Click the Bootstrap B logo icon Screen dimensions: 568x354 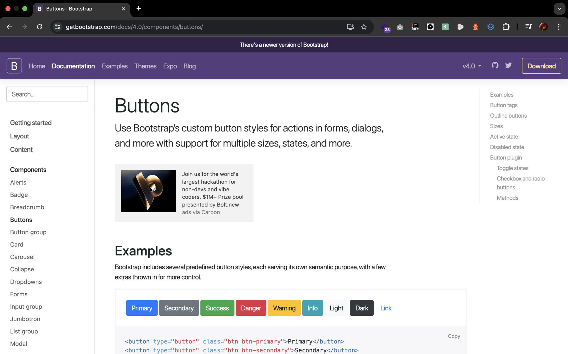click(x=14, y=66)
